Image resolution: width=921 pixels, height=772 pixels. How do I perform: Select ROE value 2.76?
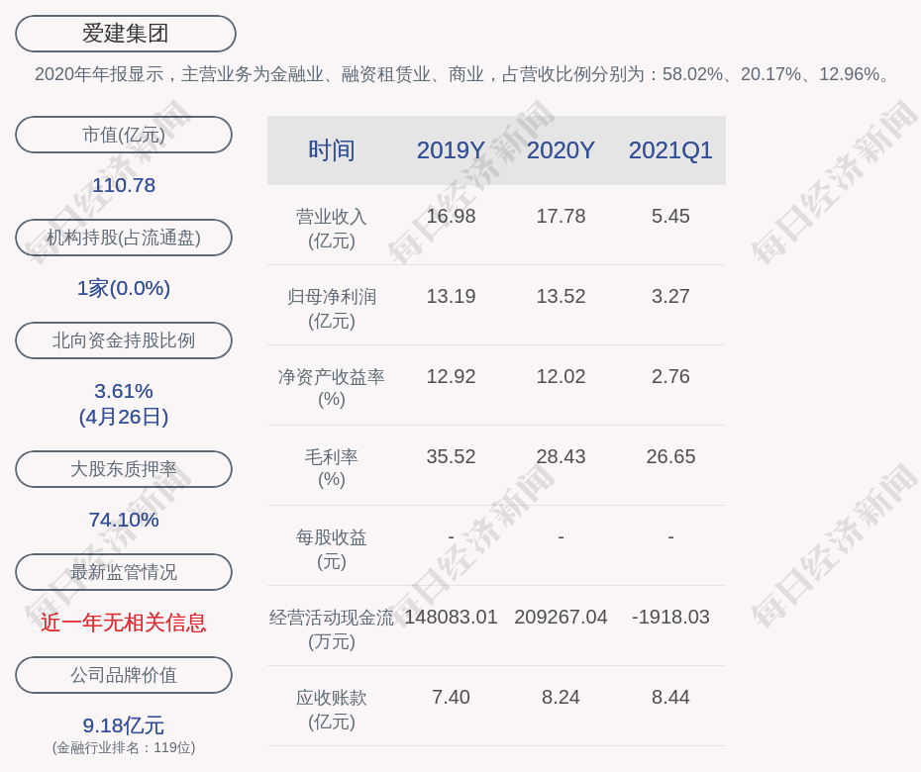[670, 376]
